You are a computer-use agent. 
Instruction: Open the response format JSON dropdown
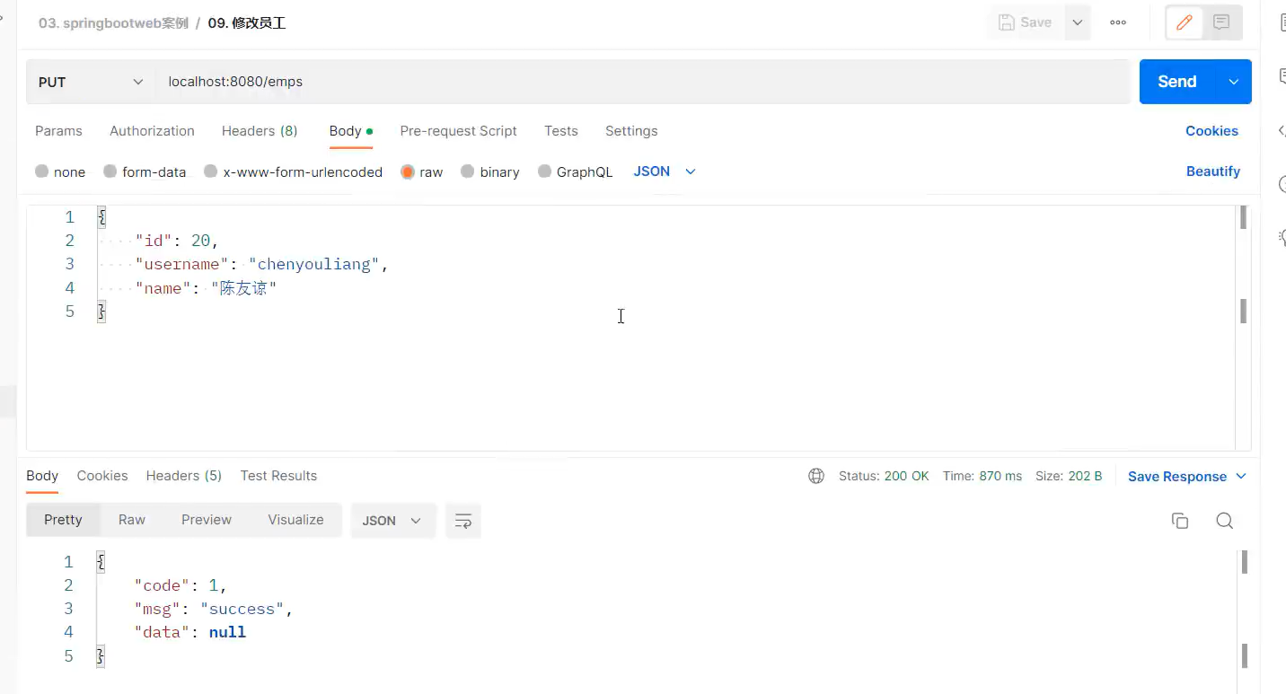click(392, 521)
